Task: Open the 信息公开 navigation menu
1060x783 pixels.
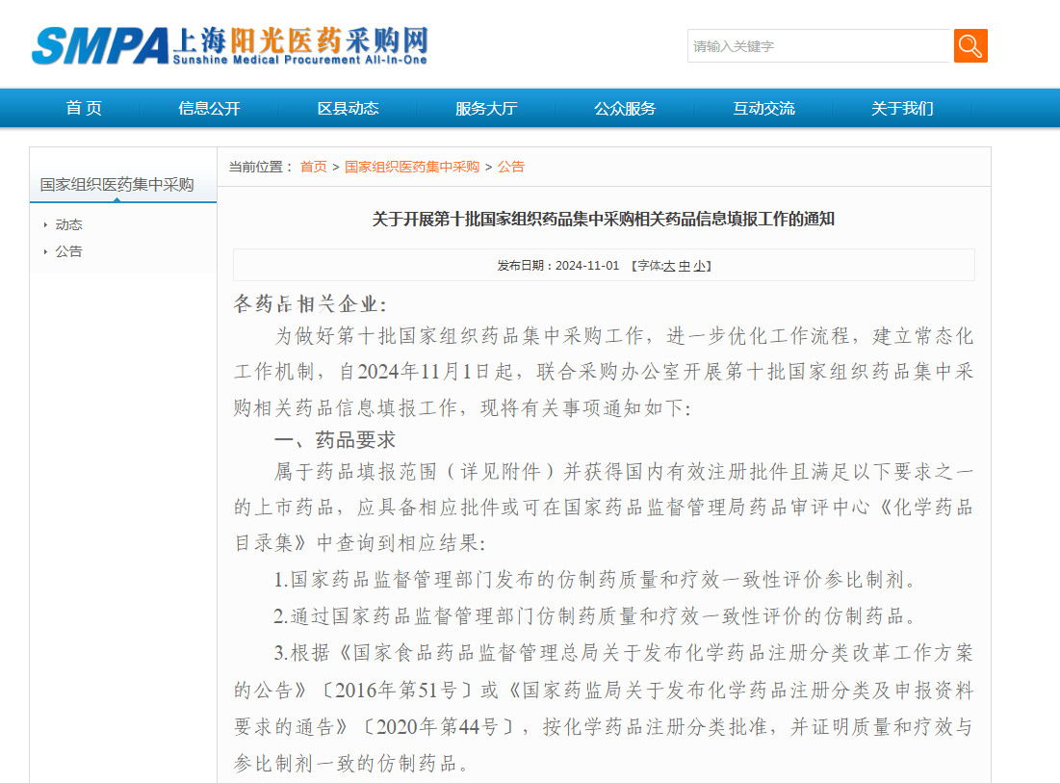Action: (209, 108)
